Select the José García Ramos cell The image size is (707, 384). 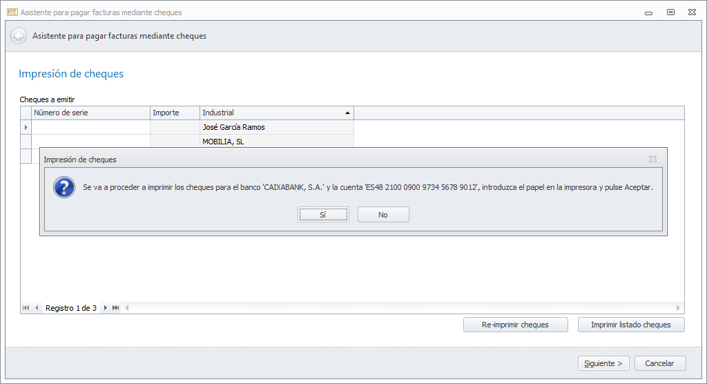click(x=276, y=127)
